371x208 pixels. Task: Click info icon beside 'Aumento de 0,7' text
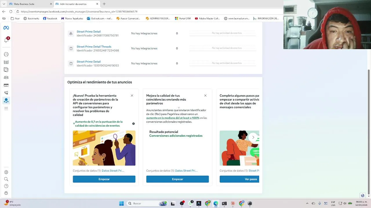(x=134, y=124)
